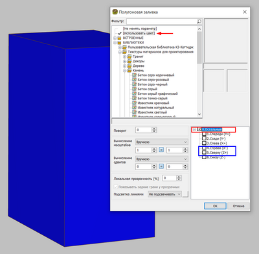Expand the ВСТРОЕННЫЕ tree node
Viewport: 259px width, 254px height.
click(x=115, y=38)
